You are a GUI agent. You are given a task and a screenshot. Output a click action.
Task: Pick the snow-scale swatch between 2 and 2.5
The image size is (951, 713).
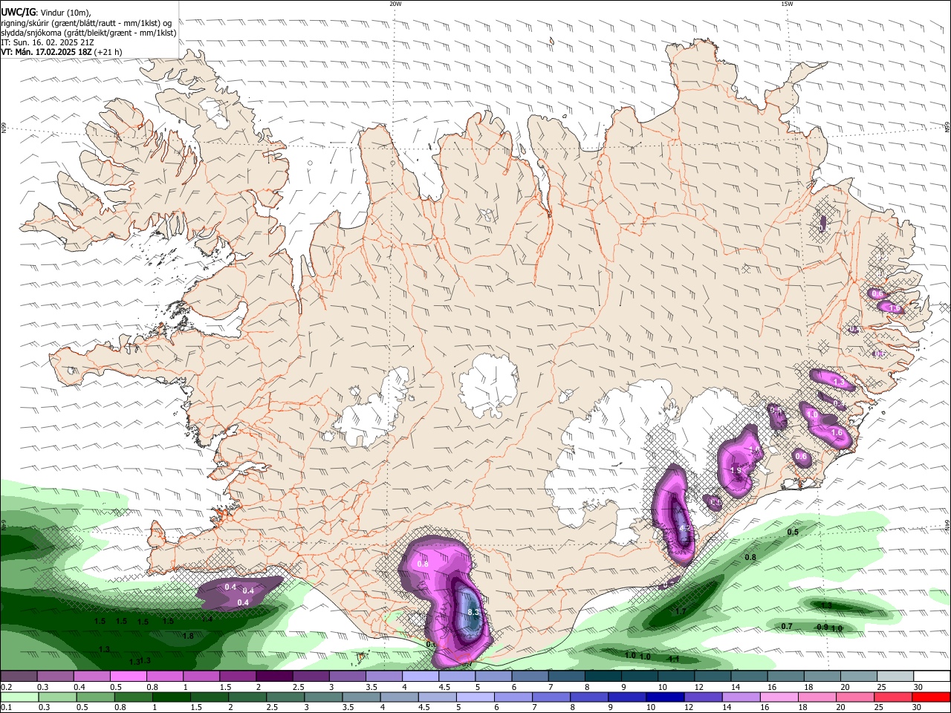click(274, 677)
